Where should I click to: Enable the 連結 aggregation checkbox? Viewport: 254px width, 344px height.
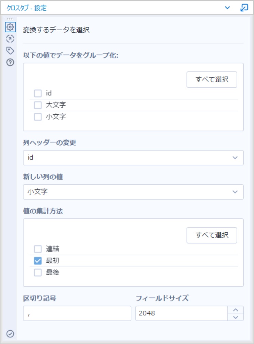(38, 249)
